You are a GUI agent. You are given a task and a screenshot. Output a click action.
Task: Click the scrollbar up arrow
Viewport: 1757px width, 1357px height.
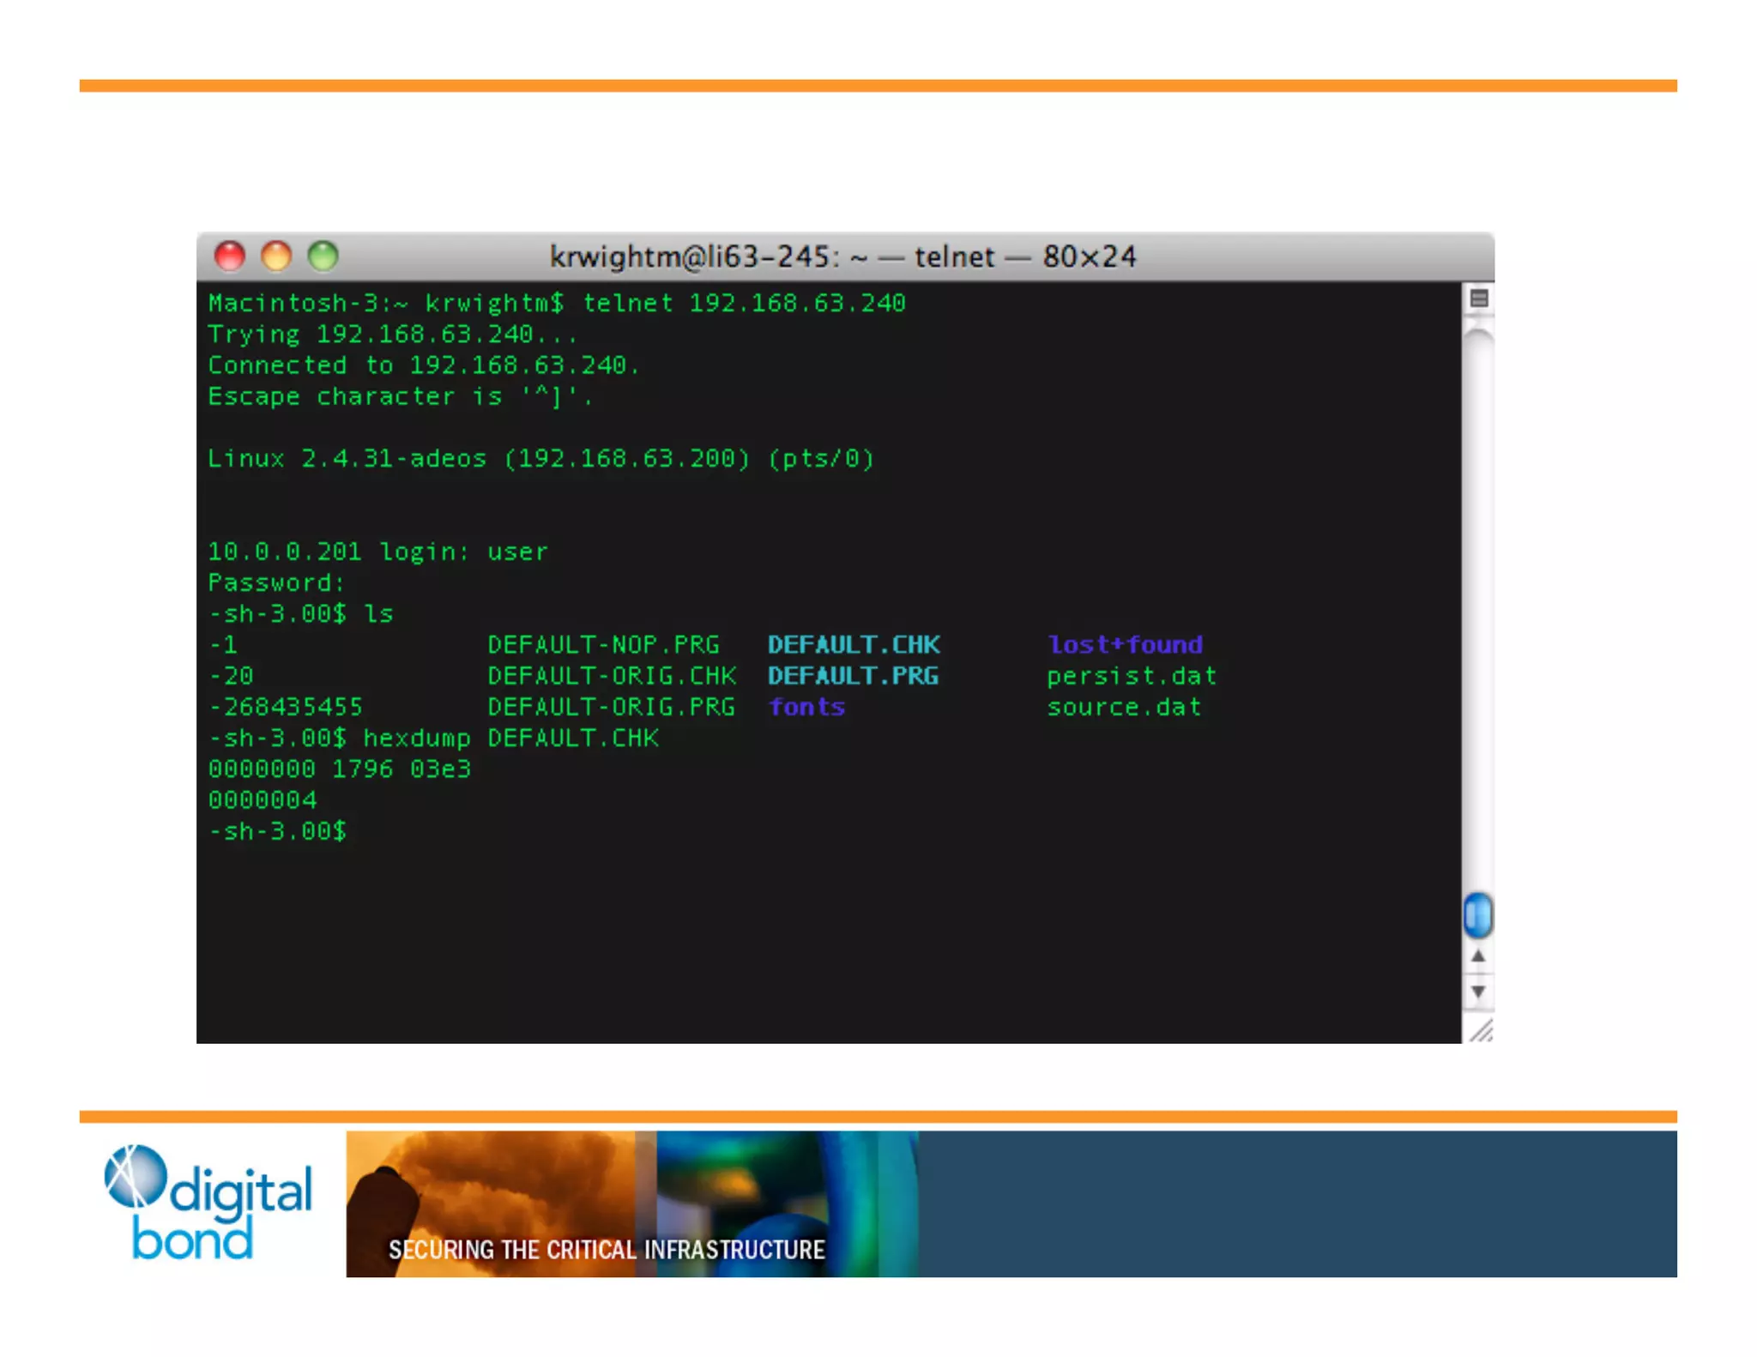[1477, 956]
